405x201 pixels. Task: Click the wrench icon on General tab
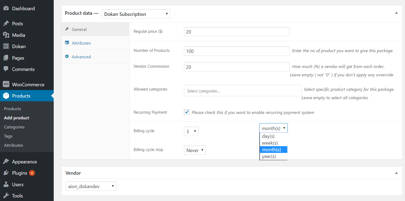pyautogui.click(x=67, y=29)
